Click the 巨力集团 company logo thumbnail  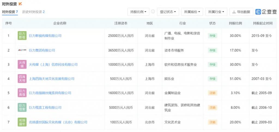coord(22,50)
